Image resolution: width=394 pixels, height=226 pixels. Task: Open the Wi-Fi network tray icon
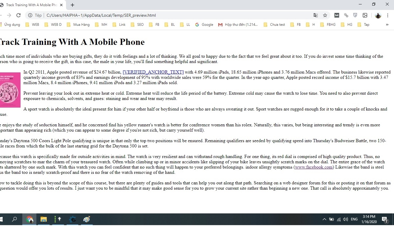(339, 219)
